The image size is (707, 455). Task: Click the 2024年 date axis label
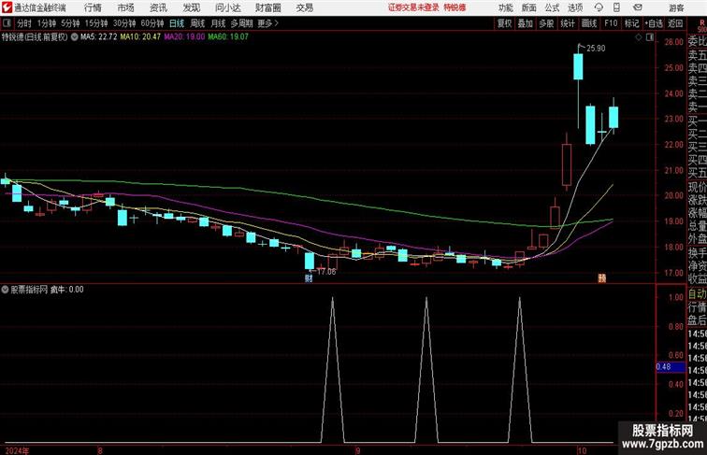tap(17, 450)
